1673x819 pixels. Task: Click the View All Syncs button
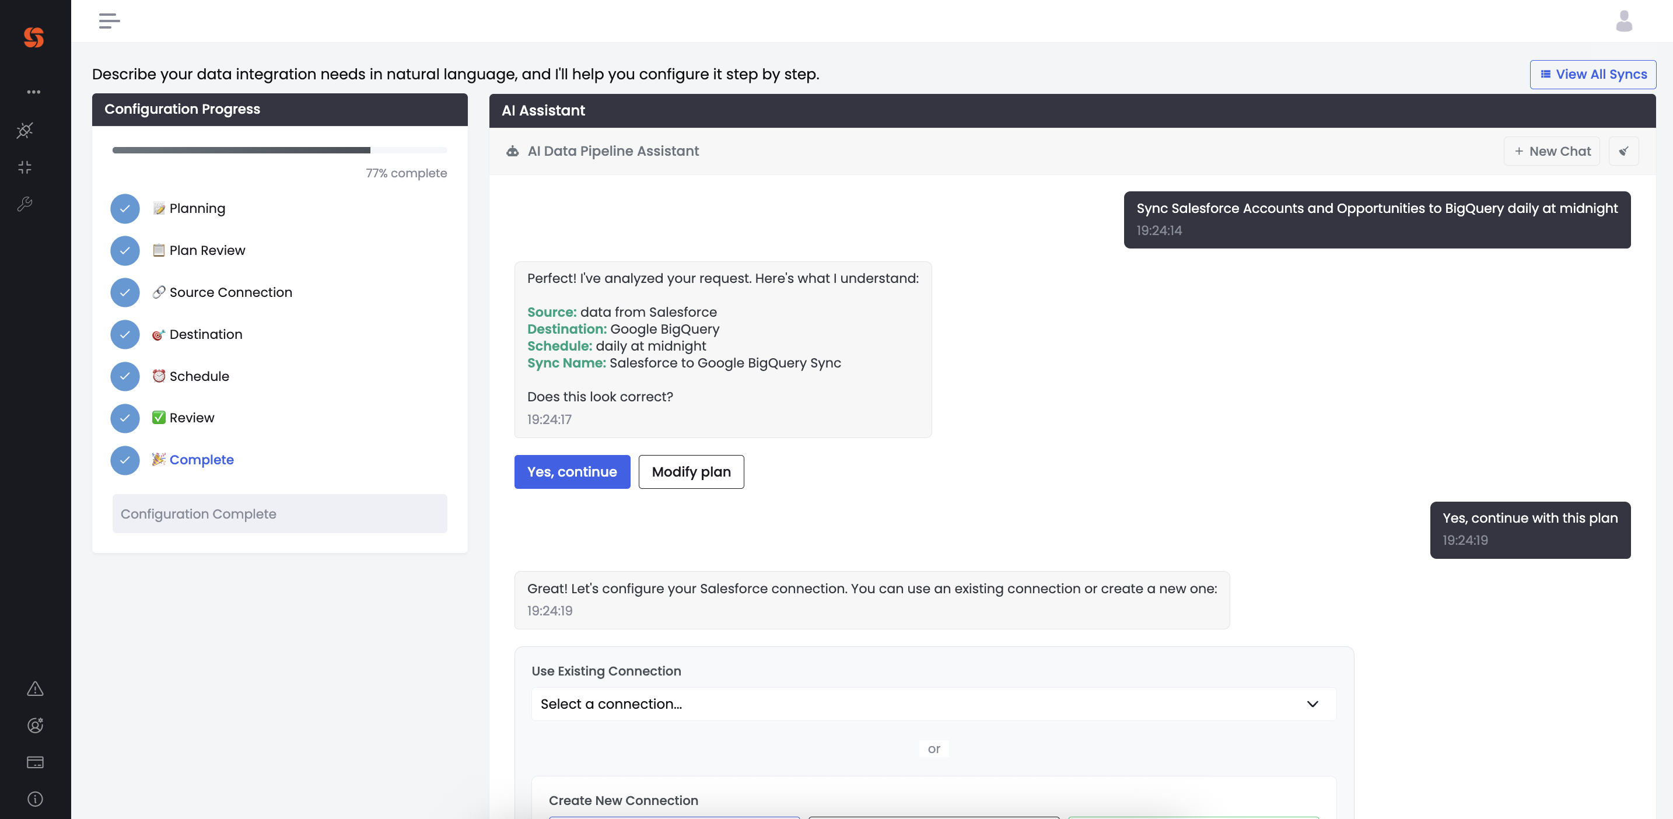click(1592, 75)
